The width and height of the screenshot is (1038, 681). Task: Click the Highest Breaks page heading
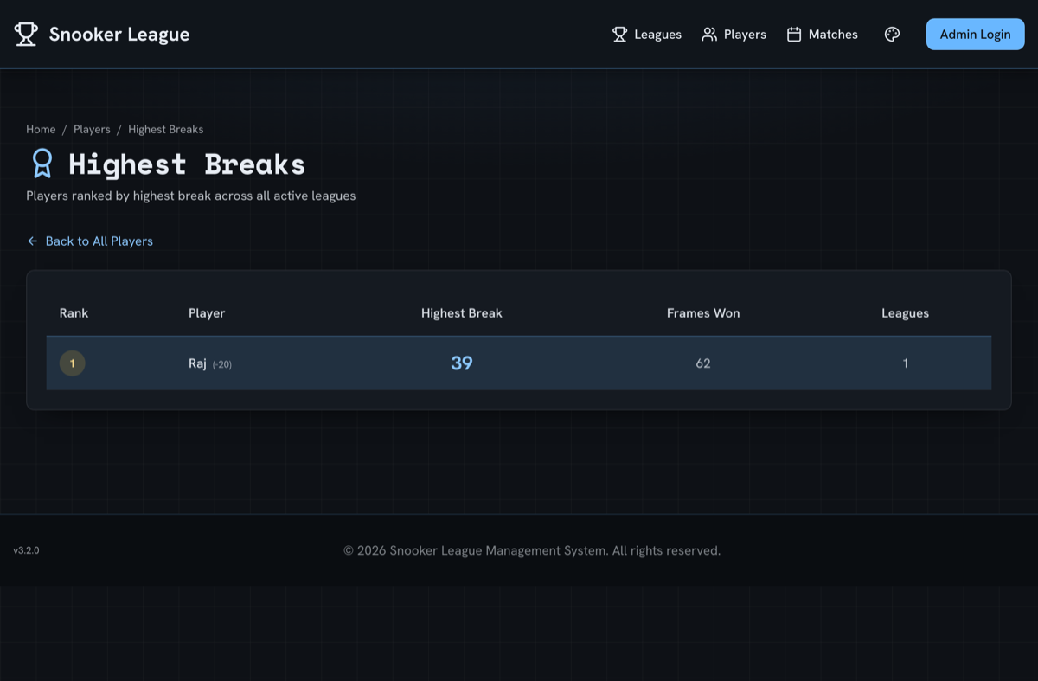click(x=187, y=164)
